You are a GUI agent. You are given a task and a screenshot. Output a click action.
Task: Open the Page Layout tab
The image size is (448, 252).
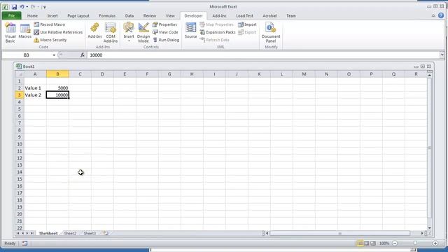tap(78, 15)
